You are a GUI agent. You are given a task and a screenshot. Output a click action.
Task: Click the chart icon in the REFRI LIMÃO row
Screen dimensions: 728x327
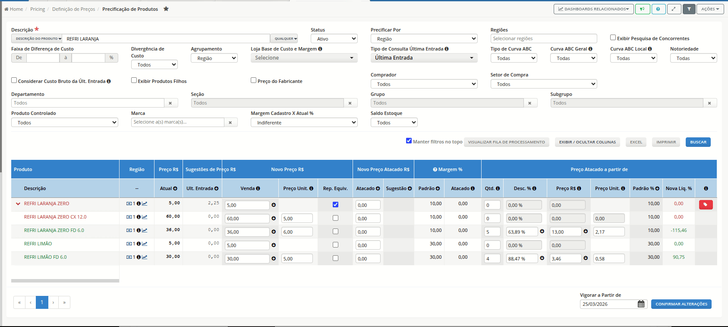[145, 244]
